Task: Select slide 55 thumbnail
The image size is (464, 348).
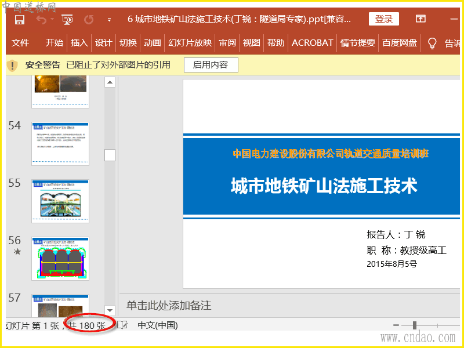Action: [x=60, y=201]
